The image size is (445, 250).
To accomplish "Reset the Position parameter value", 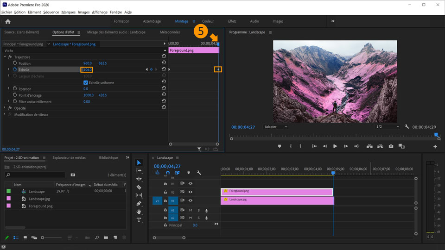I will tap(164, 63).
